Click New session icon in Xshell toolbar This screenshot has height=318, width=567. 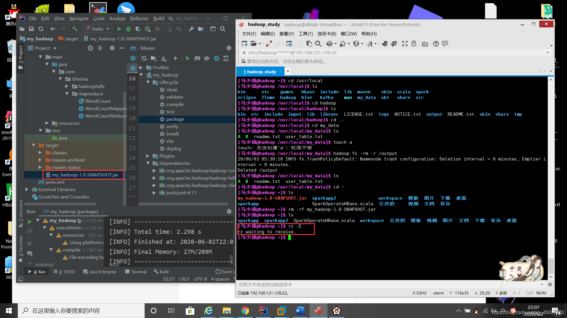click(x=245, y=44)
